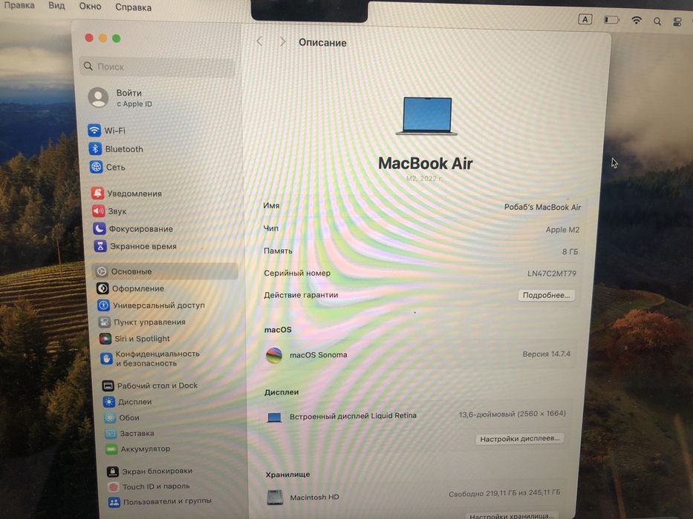Open Spotlight search in menu bar
The height and width of the screenshot is (519, 693).
657,22
